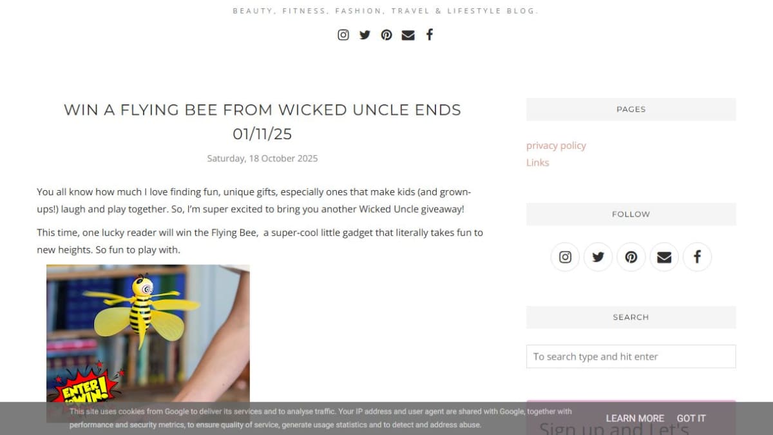This screenshot has width=773, height=435.
Task: Click circled email icon under Follow
Action: (664, 257)
